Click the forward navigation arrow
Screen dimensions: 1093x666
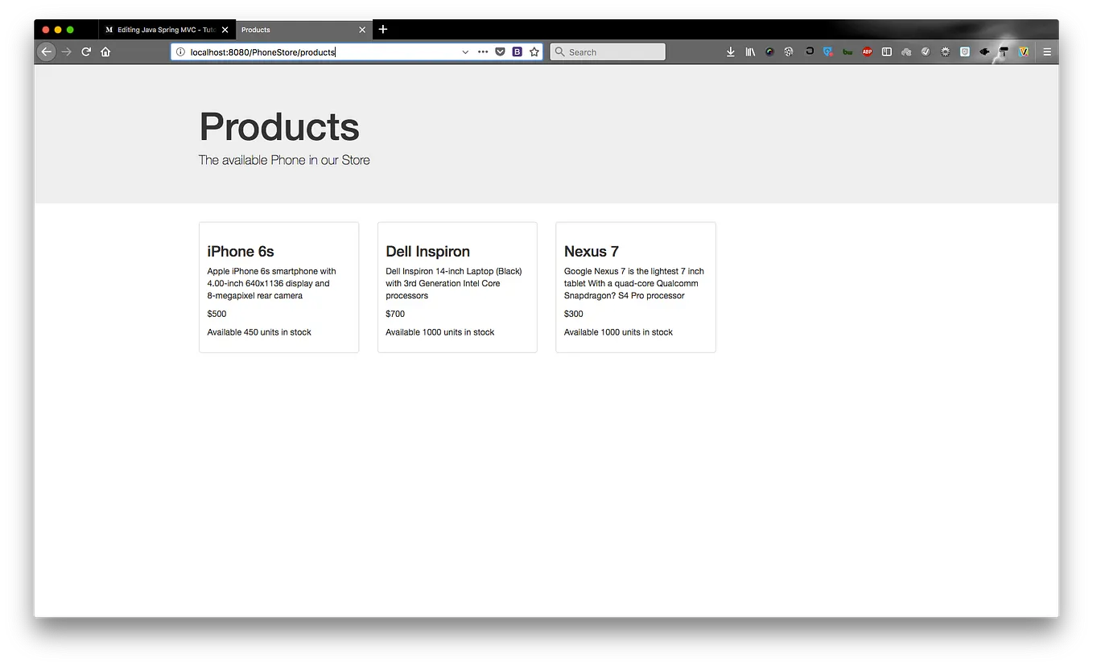[x=67, y=51]
